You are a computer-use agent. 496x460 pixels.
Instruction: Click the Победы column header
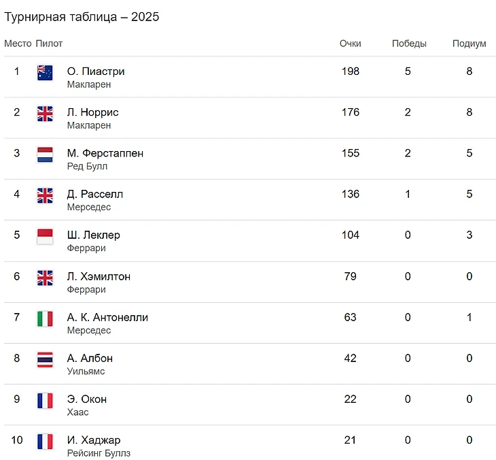(x=409, y=44)
